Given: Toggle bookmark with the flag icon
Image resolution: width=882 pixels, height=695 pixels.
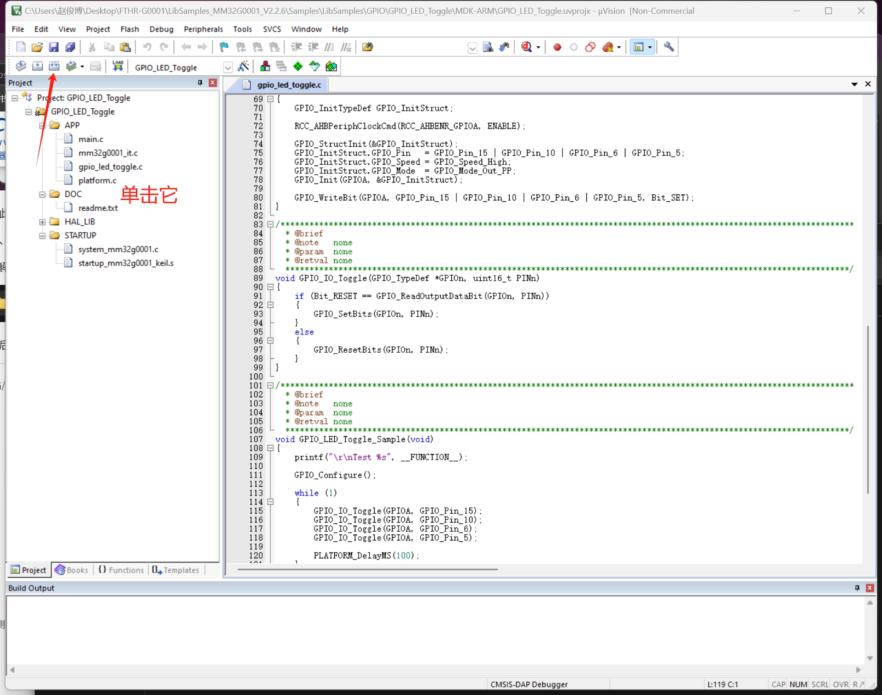Looking at the screenshot, I should point(224,47).
